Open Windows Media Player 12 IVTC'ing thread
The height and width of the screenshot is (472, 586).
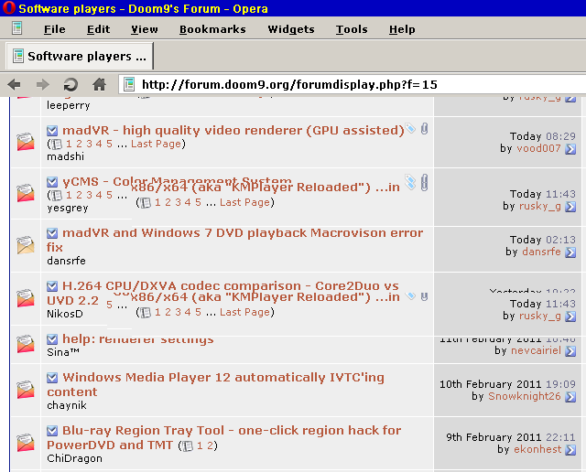(x=216, y=384)
